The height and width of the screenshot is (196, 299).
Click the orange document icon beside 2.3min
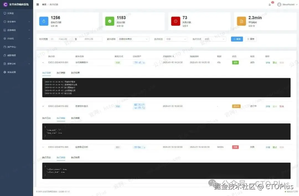pos(241,21)
